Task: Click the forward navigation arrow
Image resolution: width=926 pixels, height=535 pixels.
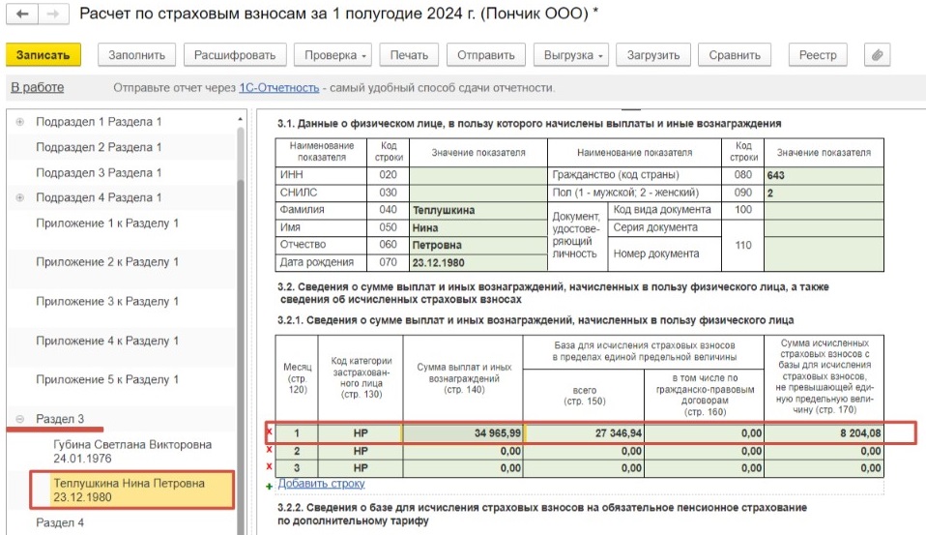Action: 51,15
